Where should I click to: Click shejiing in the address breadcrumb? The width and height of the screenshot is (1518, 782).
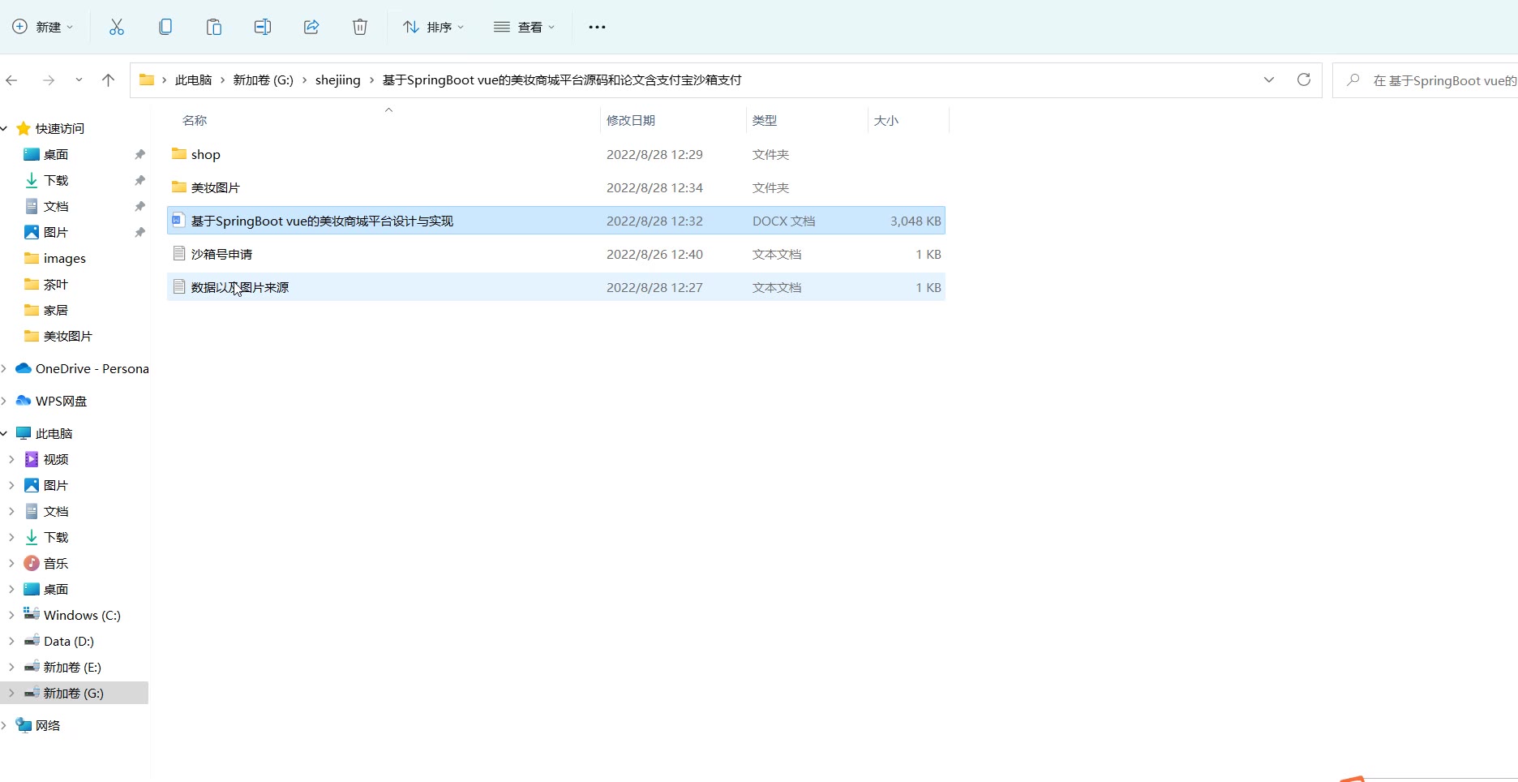(337, 79)
